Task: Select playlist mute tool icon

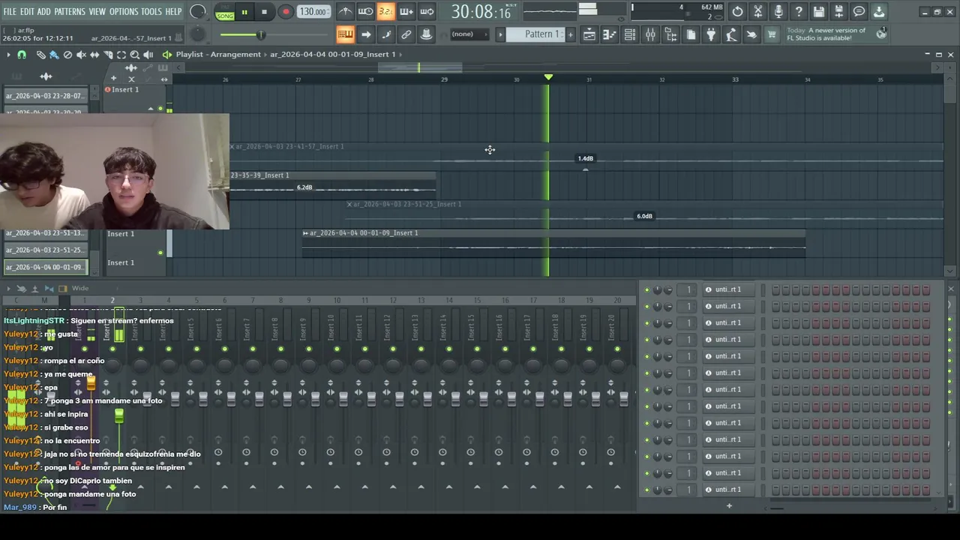Action: tap(81, 55)
